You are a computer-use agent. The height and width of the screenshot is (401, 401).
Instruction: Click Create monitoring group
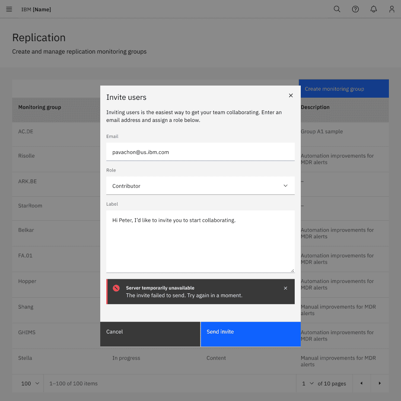coord(344,88)
